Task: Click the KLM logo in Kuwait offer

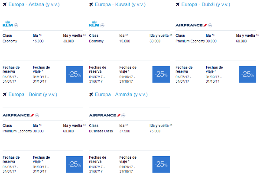Action: pyautogui.click(x=94, y=24)
